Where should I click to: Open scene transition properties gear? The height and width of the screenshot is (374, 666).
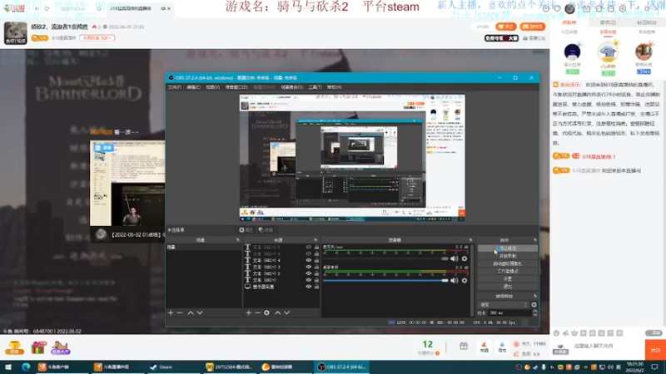534,305
